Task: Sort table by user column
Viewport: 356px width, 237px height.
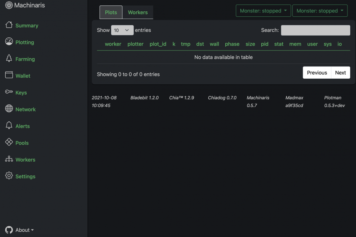Action: tap(313, 44)
